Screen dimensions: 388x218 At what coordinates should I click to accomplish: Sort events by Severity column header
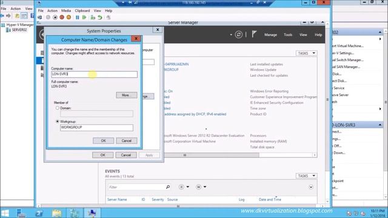158,199
